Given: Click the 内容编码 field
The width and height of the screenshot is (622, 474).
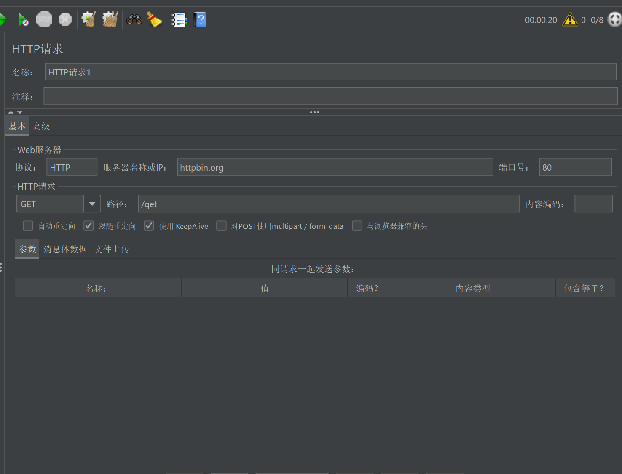Looking at the screenshot, I should (594, 204).
